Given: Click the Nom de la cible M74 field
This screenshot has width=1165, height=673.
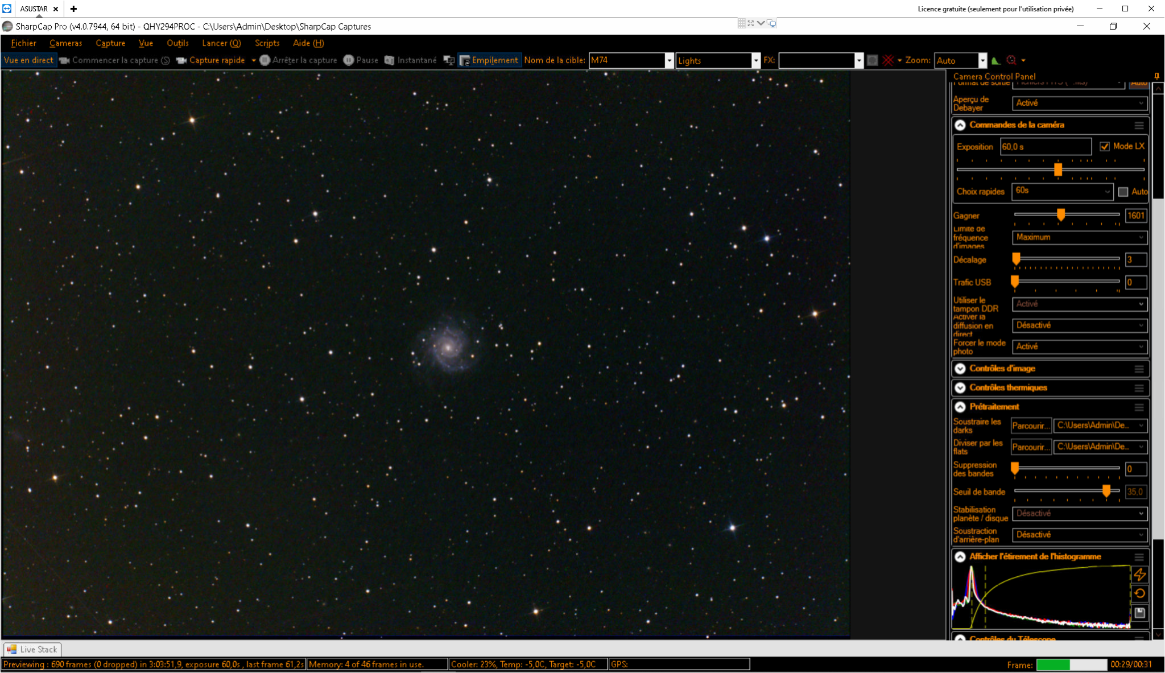Looking at the screenshot, I should (627, 61).
